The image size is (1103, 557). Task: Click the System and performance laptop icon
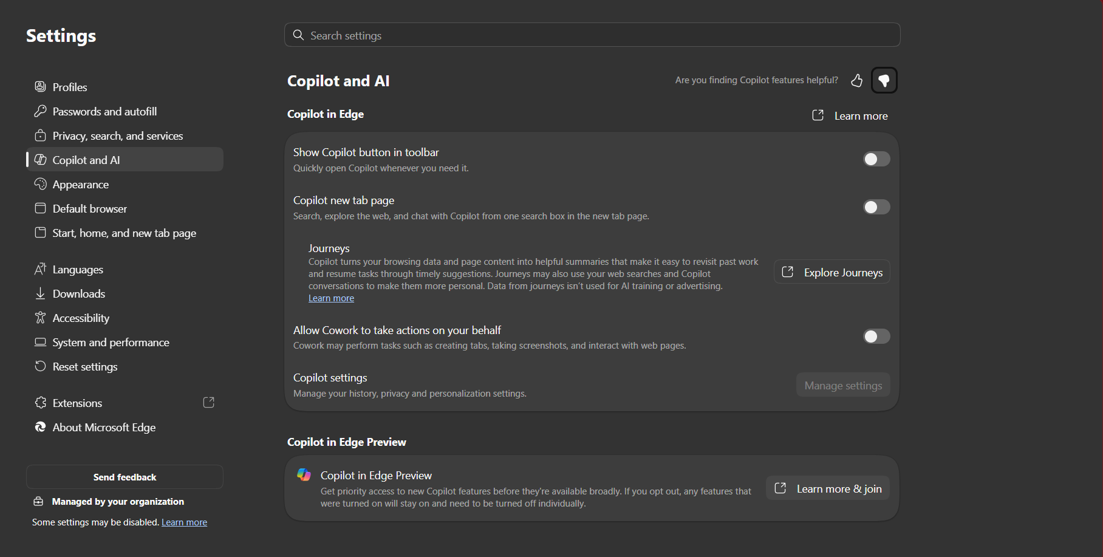pyautogui.click(x=40, y=342)
